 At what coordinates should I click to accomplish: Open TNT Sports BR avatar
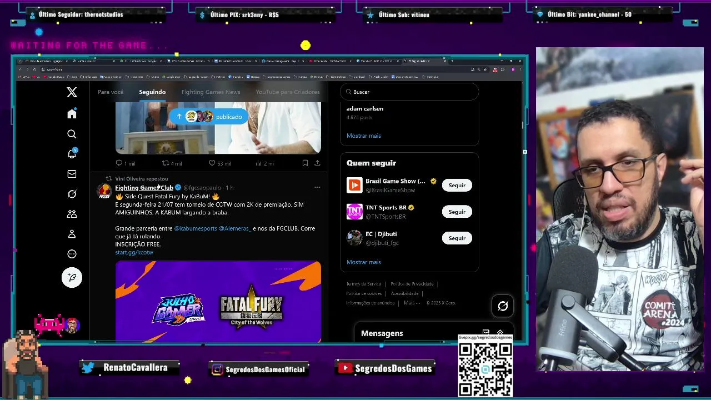coord(354,212)
